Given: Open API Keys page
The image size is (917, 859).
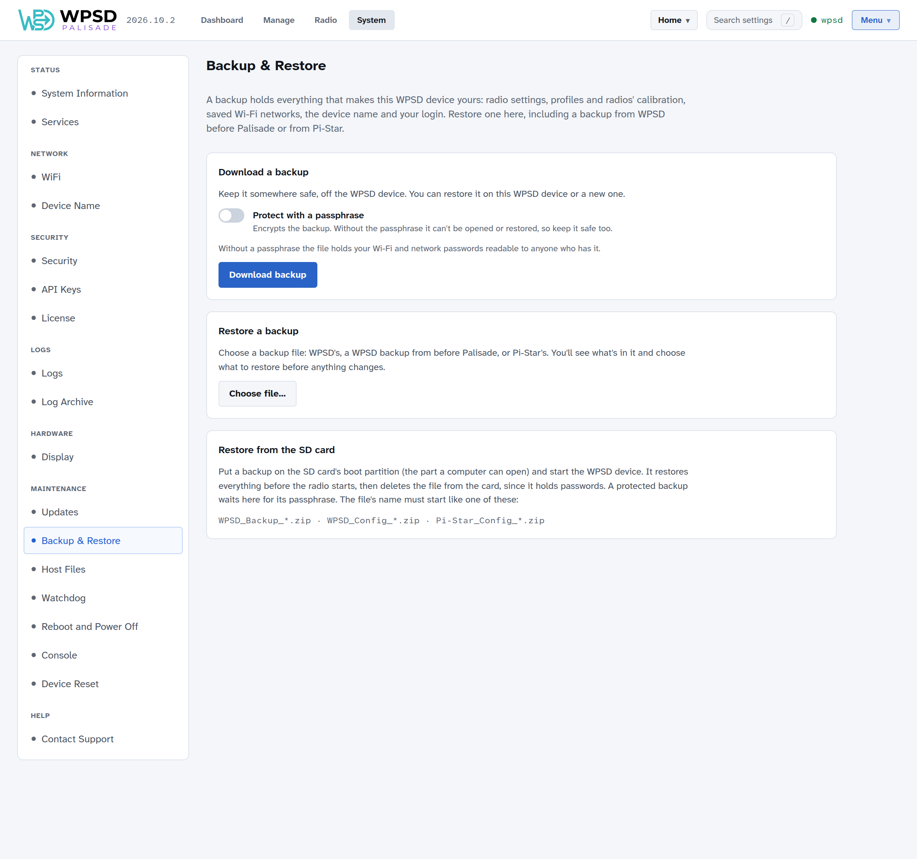Looking at the screenshot, I should pos(103,290).
